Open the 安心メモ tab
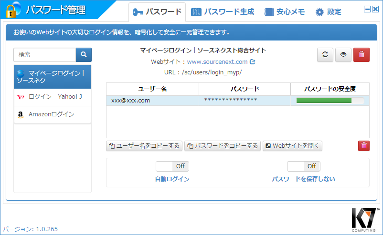Viewport: 383px width, 235px height. [x=285, y=12]
